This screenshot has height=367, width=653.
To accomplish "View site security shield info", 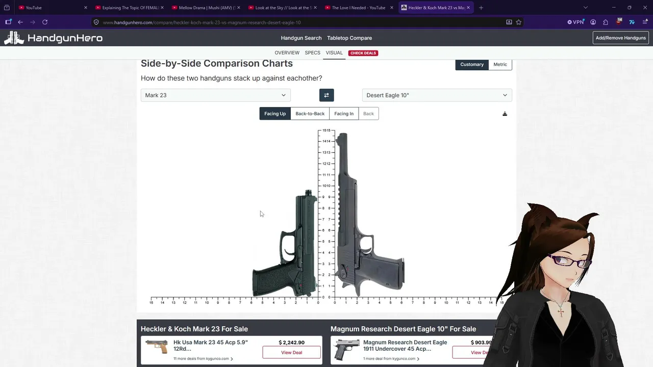I will 96,22.
